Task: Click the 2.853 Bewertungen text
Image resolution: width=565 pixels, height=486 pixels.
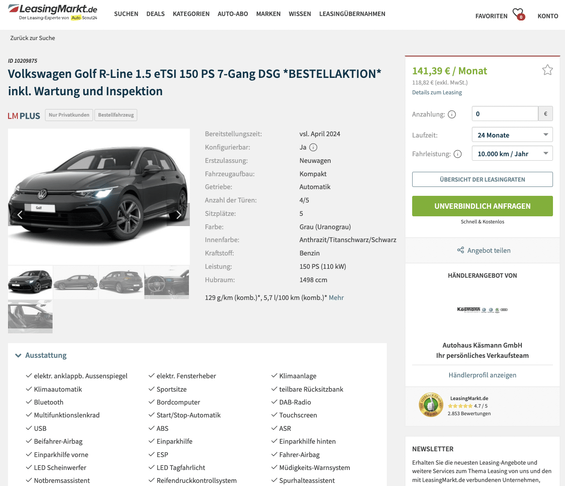Action: coord(469,413)
